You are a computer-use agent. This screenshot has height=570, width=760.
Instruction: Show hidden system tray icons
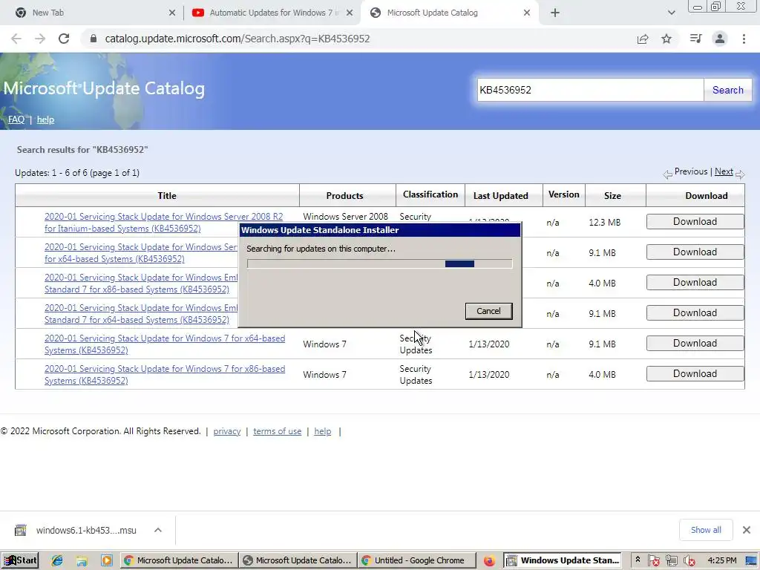pyautogui.click(x=638, y=560)
